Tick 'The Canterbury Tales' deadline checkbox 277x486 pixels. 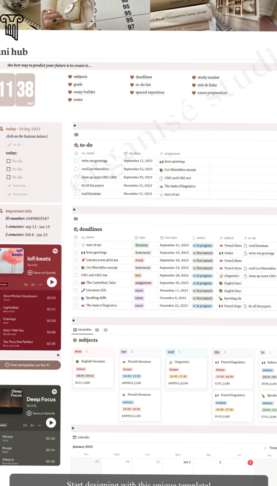coord(76,283)
